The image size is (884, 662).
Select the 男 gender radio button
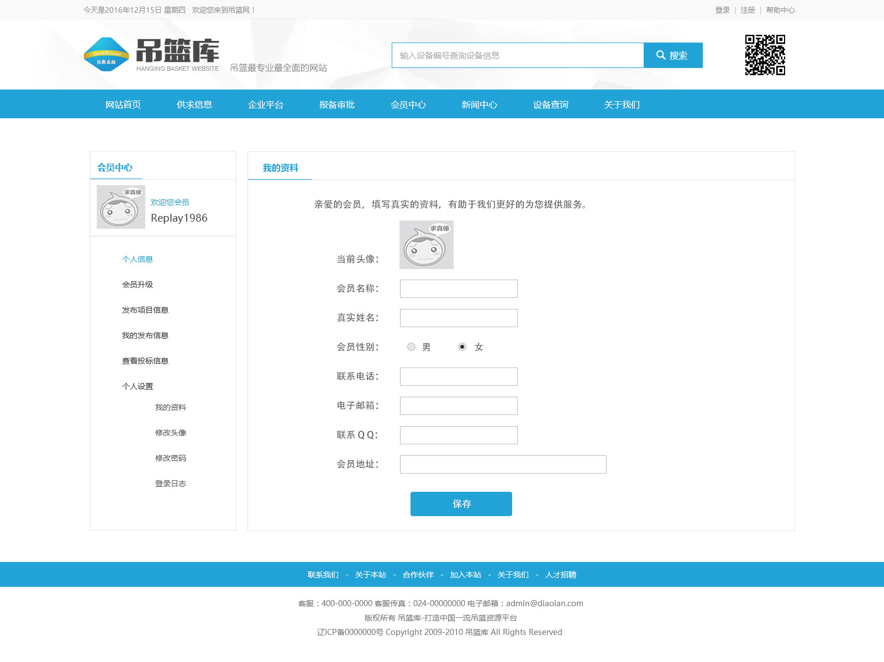point(411,347)
